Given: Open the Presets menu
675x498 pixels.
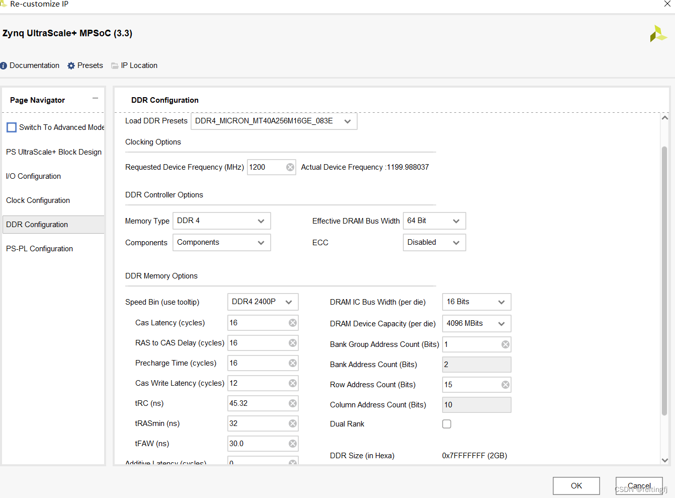Looking at the screenshot, I should point(90,65).
